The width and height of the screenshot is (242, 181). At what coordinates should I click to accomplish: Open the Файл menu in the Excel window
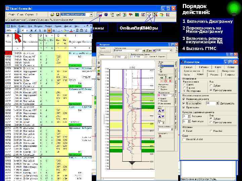click(13, 26)
